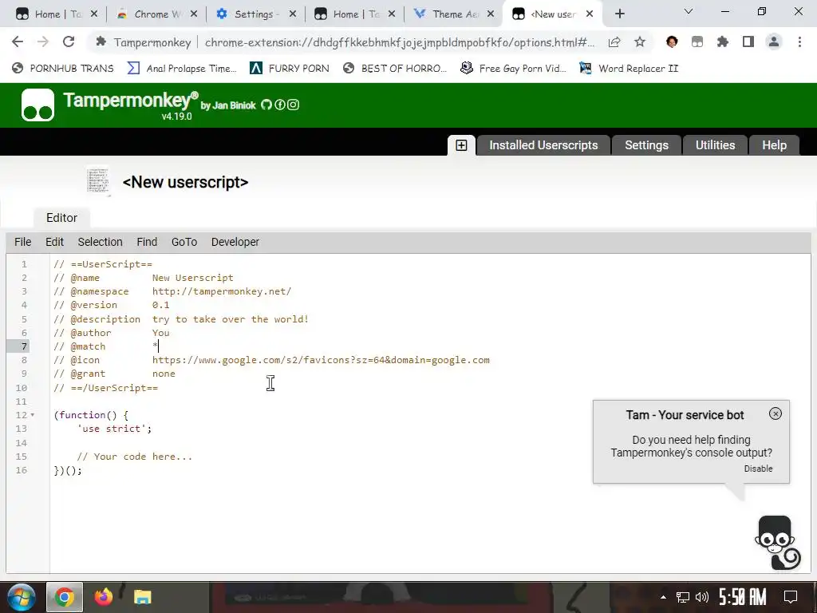Open the Windows Start button

(21, 597)
